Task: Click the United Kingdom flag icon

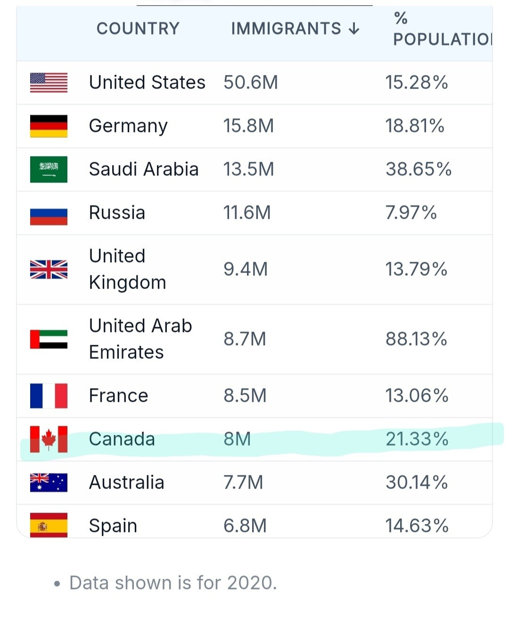Action: coord(49,269)
